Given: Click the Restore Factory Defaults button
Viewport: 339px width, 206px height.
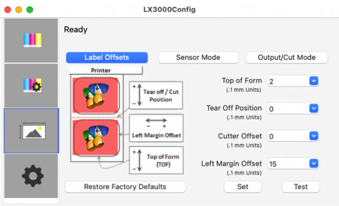Looking at the screenshot, I should pyautogui.click(x=125, y=187).
